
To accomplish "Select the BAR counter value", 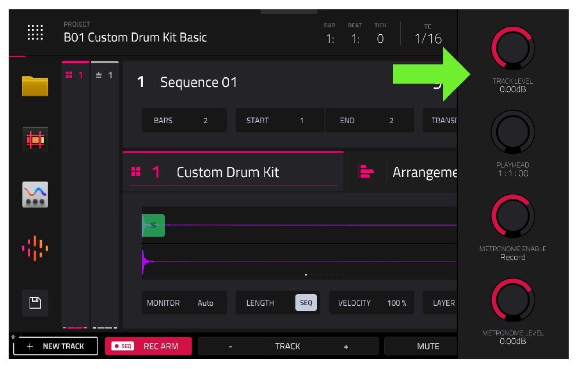I will point(330,38).
